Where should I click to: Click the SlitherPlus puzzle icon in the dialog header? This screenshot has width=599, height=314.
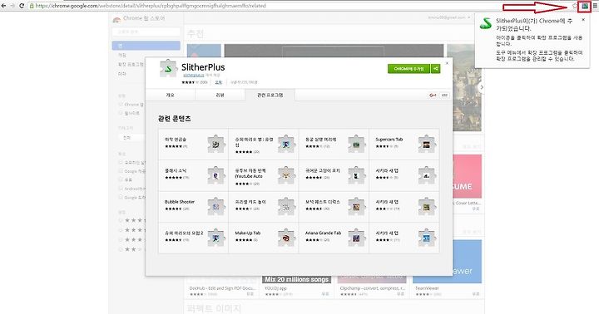(x=168, y=69)
